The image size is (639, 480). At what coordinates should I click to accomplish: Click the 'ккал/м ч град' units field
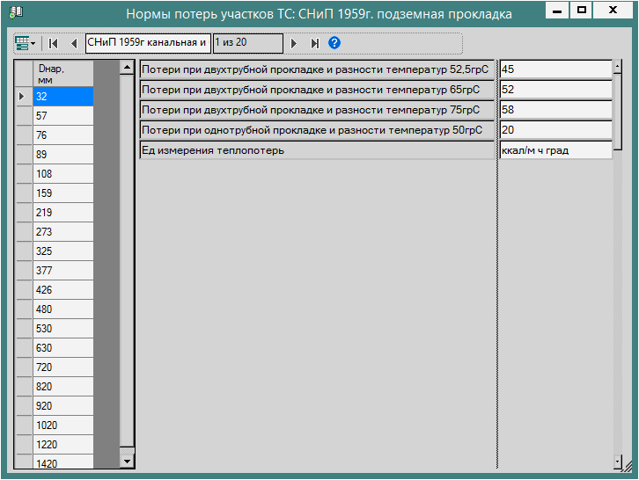click(555, 150)
